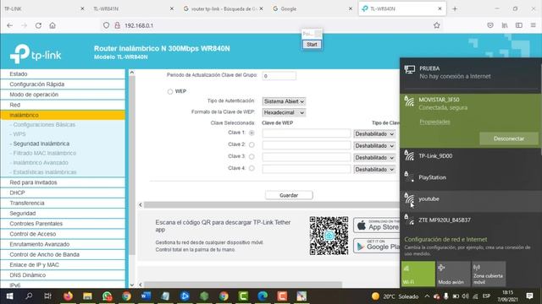This screenshot has width=542, height=304.
Task: Click Periodo de Actualización Clave field
Action: (279, 76)
